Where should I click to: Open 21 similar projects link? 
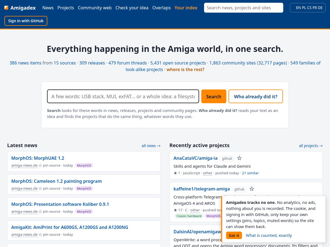coord(250,173)
